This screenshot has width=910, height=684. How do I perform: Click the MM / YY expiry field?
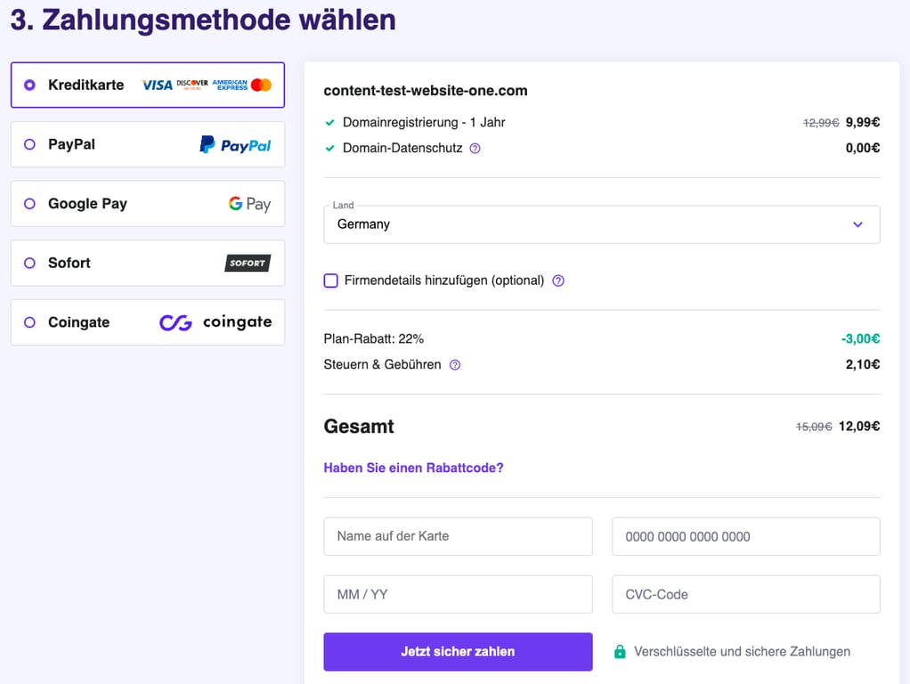coord(458,594)
